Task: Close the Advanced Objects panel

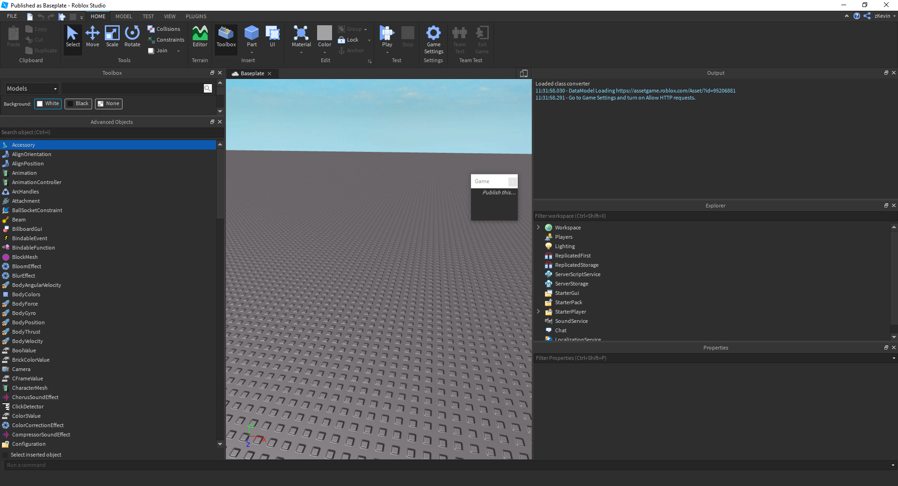Action: tap(220, 122)
